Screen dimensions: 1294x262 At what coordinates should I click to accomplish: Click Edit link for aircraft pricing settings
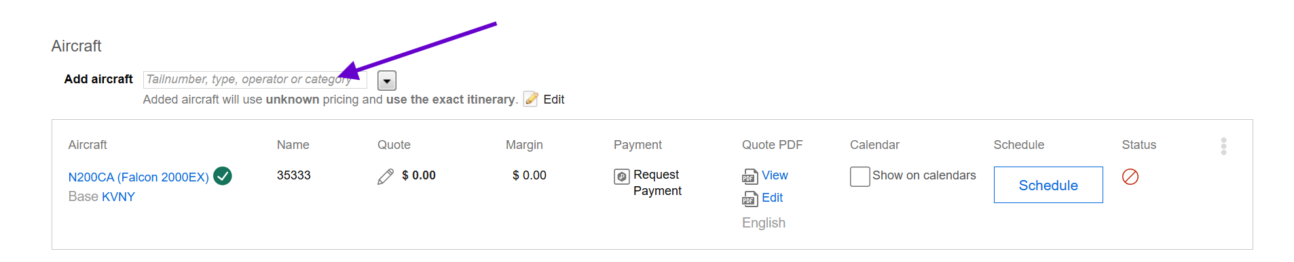553,100
